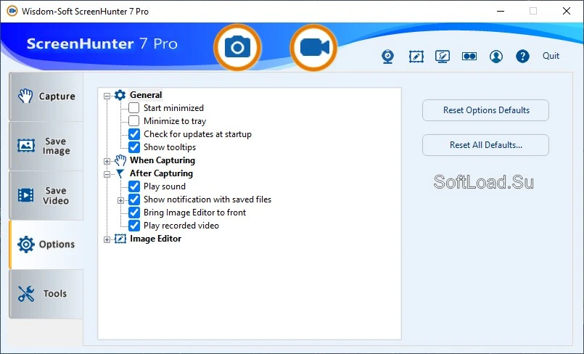584x354 pixels.
Task: Click Reset All Defaults button
Action: pyautogui.click(x=485, y=145)
